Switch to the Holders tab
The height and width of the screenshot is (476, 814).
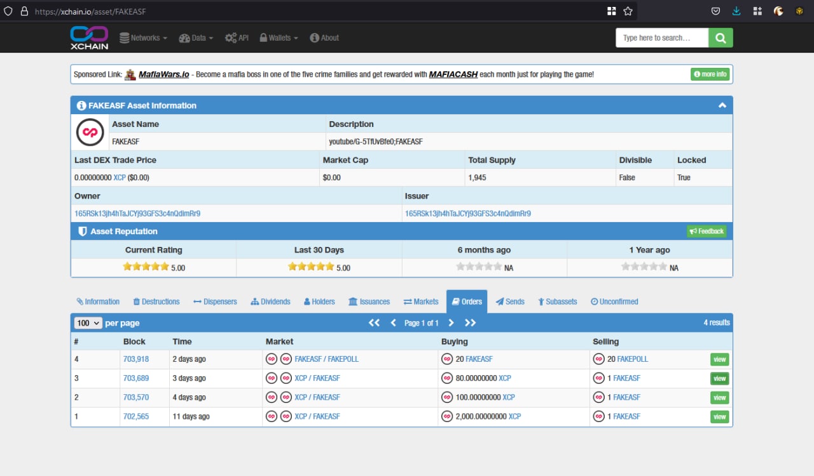[x=319, y=301]
